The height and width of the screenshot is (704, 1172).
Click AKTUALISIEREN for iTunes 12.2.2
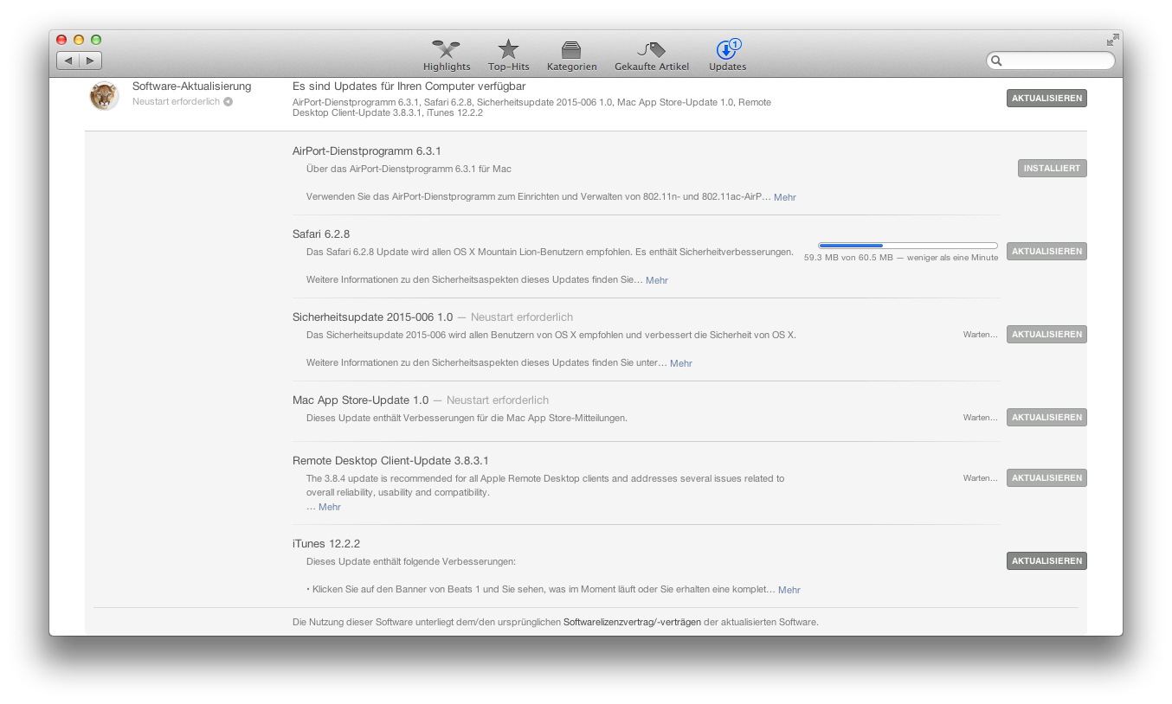coord(1046,561)
